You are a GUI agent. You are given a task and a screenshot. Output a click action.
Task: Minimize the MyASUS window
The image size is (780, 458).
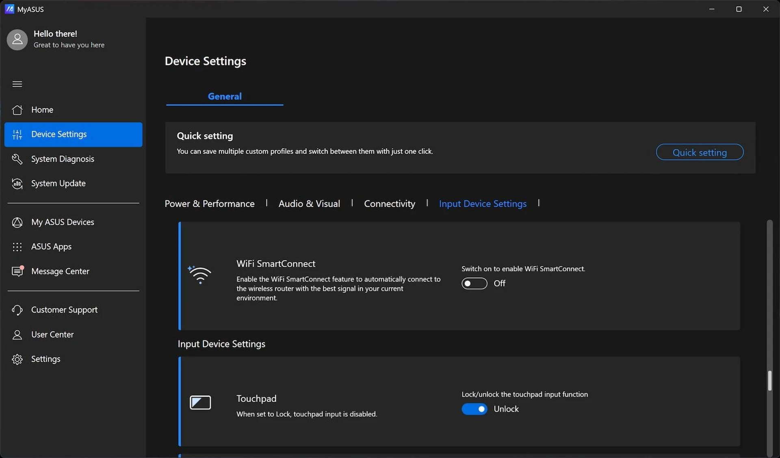[712, 9]
